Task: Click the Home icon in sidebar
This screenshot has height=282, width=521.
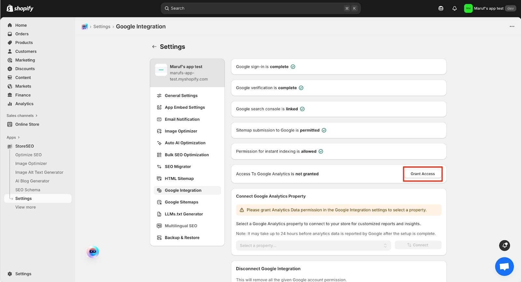Action: tap(10, 25)
